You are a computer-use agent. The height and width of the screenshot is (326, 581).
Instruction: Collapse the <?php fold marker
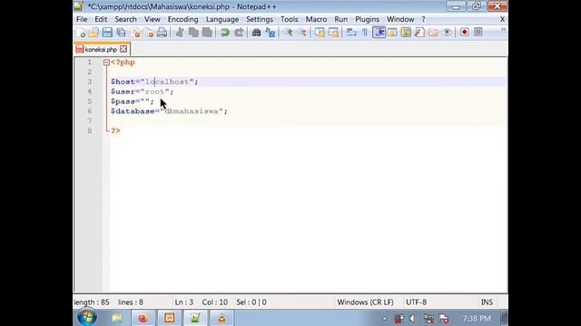(106, 62)
